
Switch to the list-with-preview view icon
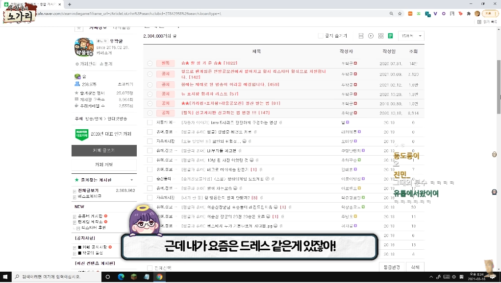pyautogui.click(x=361, y=36)
